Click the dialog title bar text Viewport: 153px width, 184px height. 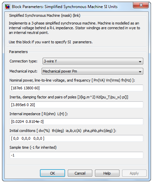pos(65,7)
